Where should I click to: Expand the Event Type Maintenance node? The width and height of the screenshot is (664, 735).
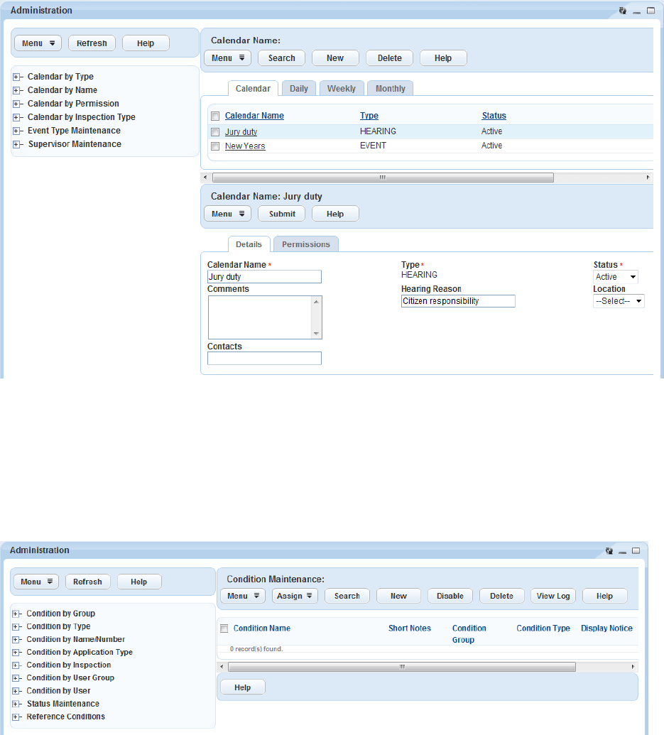tap(16, 131)
